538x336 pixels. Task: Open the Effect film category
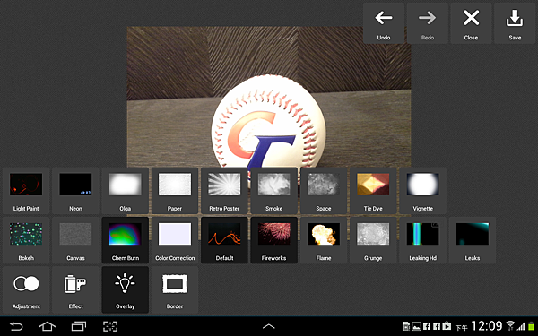pyautogui.click(x=75, y=289)
